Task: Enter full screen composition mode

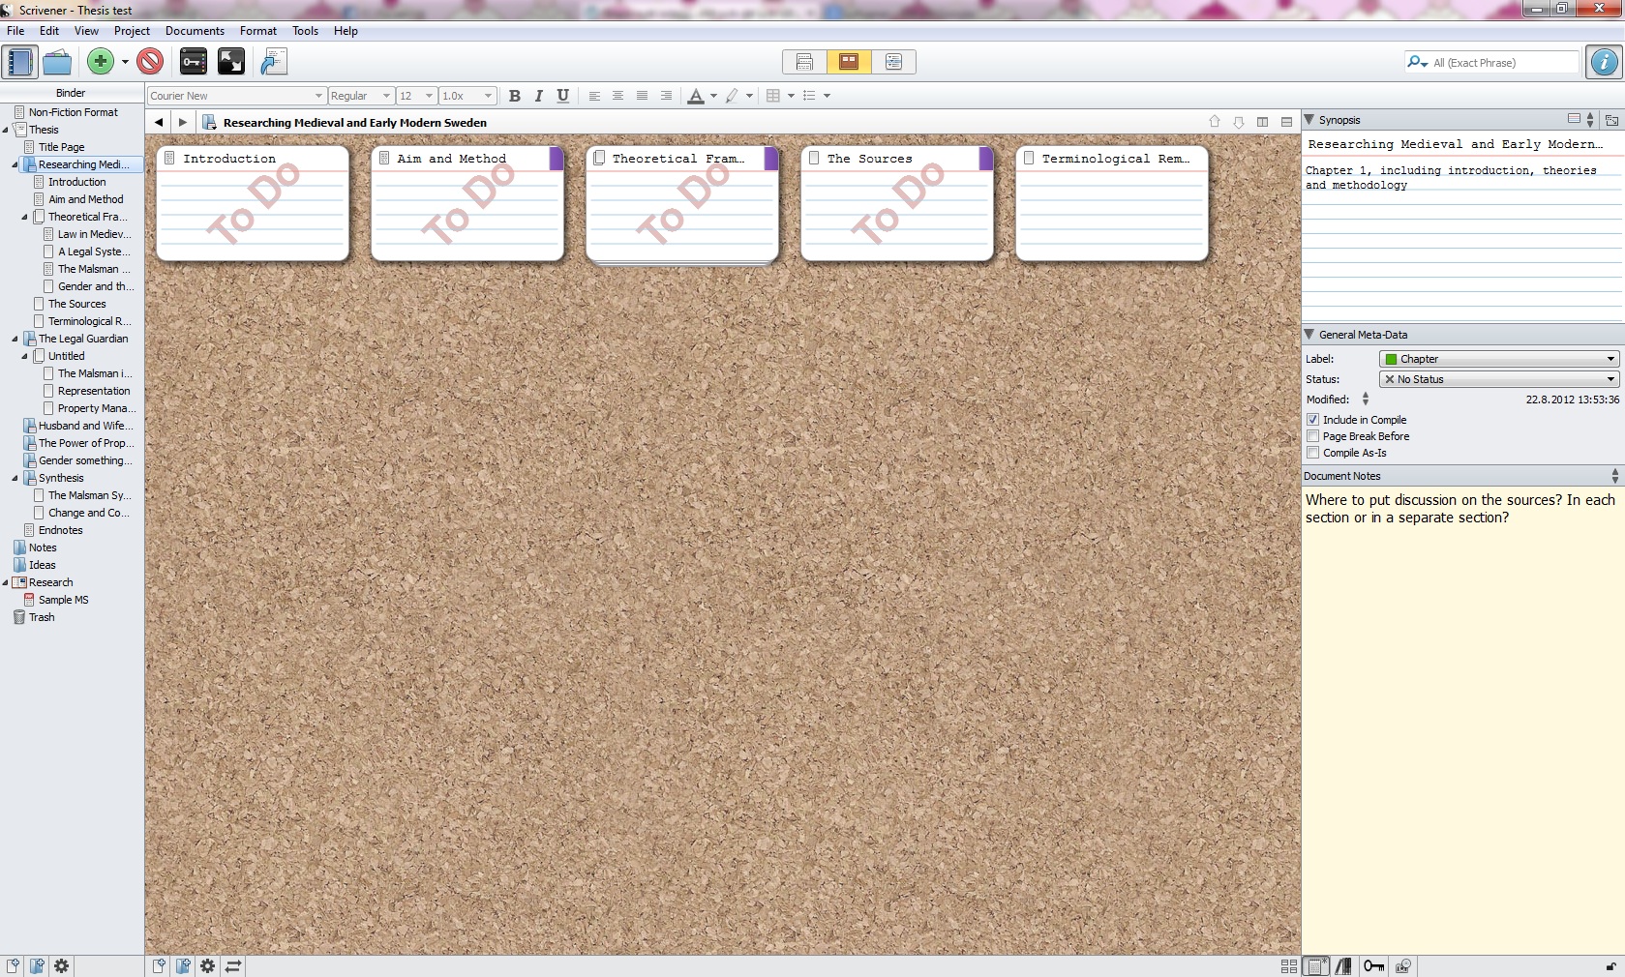Action: (x=231, y=62)
